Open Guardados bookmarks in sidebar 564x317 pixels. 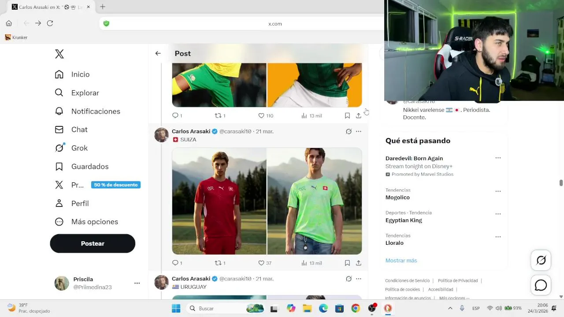(82, 166)
